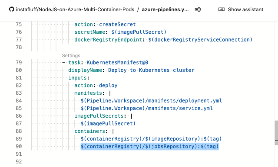The width and height of the screenshot is (278, 167).
Task: Open Settings above the KubernetesManifest task
Action: point(71,56)
